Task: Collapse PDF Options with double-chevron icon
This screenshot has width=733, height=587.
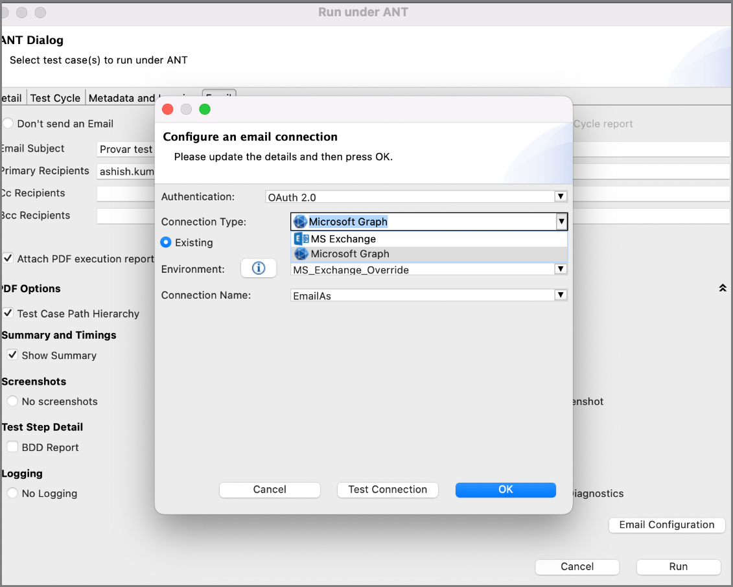Action: pos(722,288)
